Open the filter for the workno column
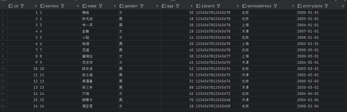This screenshot has height=112, width=347. 63,6
